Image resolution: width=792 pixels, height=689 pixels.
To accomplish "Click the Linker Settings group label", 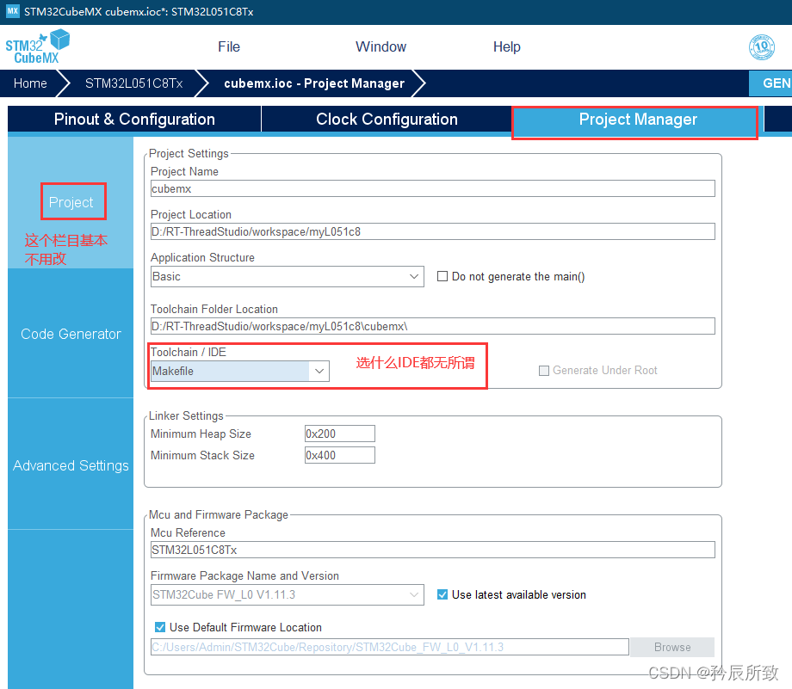I will tap(186, 416).
